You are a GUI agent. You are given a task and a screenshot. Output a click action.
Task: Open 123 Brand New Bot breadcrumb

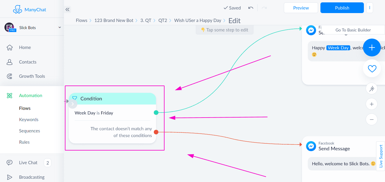(114, 20)
